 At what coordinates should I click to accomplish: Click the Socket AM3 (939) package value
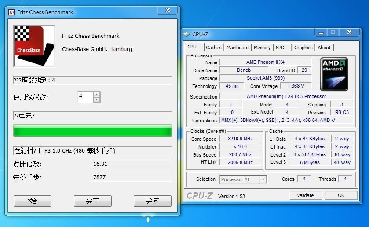pyautogui.click(x=266, y=78)
